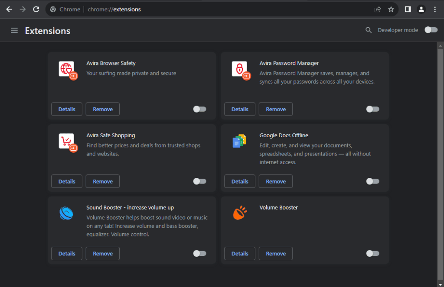Click the Avira Browser Safety extension icon
Image resolution: width=444 pixels, height=287 pixels.
coord(67,69)
